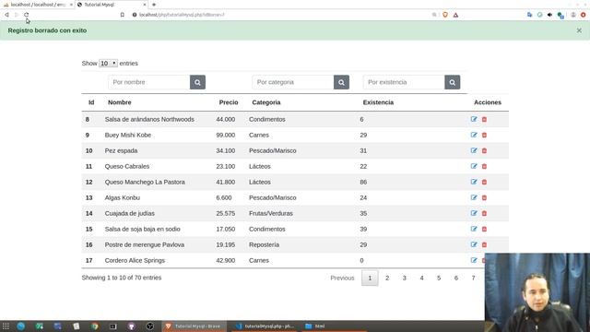Select the Condimentos cell for Salsa de arándanos
The width and height of the screenshot is (590, 332).
[x=267, y=119]
